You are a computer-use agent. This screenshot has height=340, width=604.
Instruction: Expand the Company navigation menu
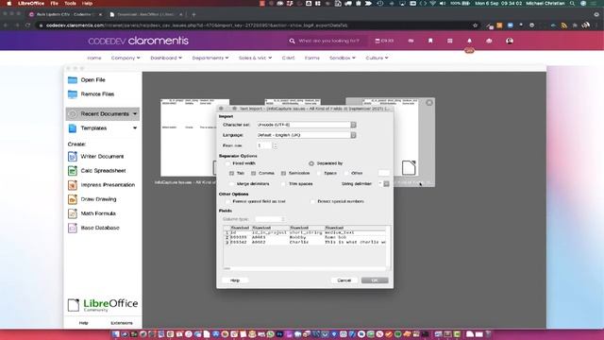[126, 58]
